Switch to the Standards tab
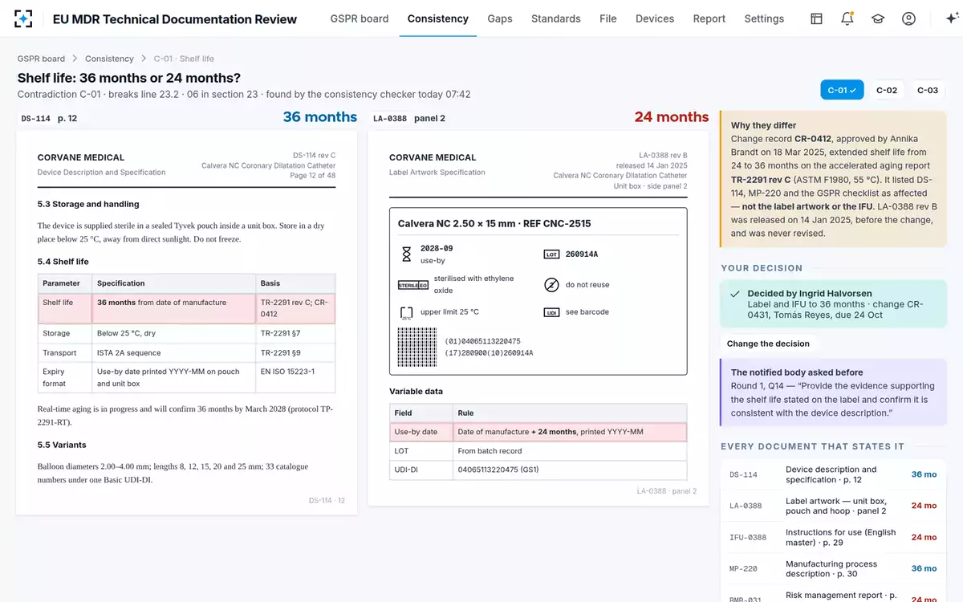This screenshot has width=963, height=602. 556,18
